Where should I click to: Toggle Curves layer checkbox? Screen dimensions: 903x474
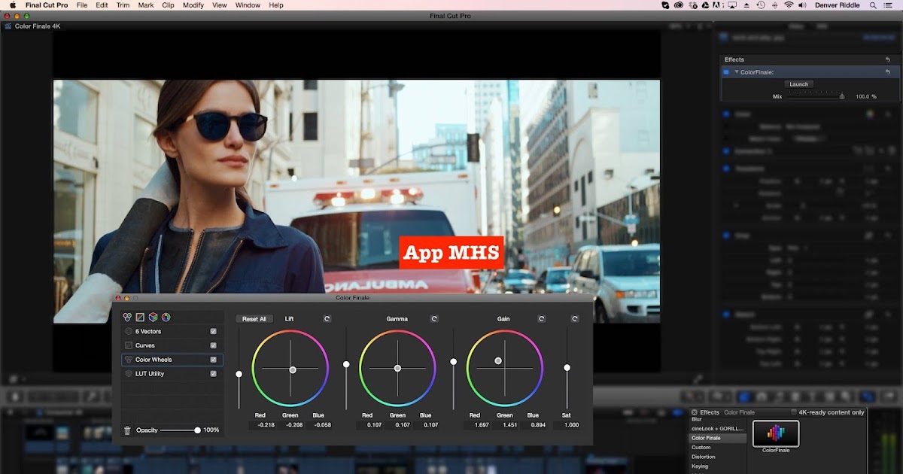pos(214,345)
